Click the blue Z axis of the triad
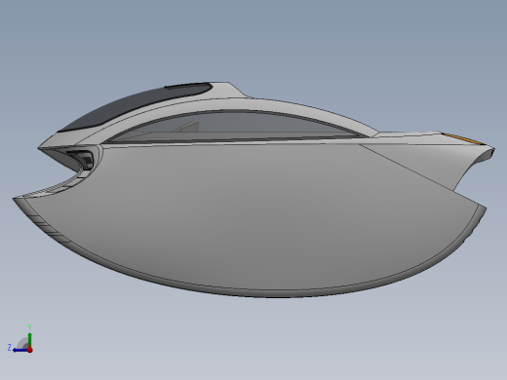 point(20,350)
